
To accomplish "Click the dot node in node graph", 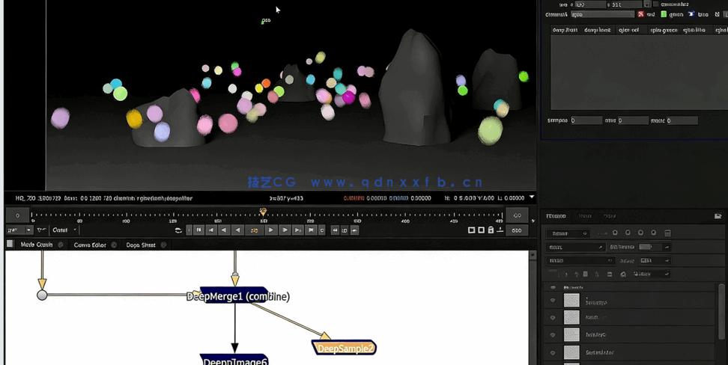I will click(42, 295).
